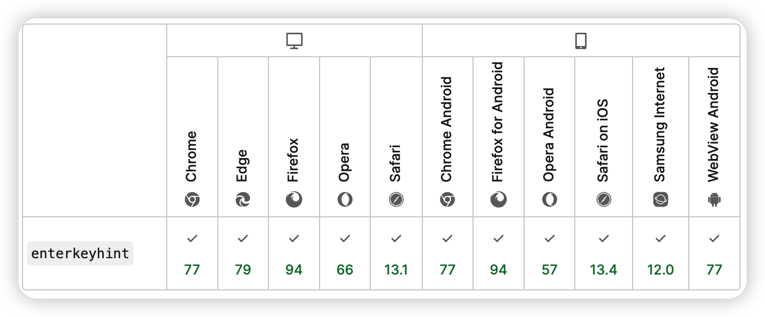The height and width of the screenshot is (317, 765).
Task: Click the desktop monitor icon
Action: point(295,41)
